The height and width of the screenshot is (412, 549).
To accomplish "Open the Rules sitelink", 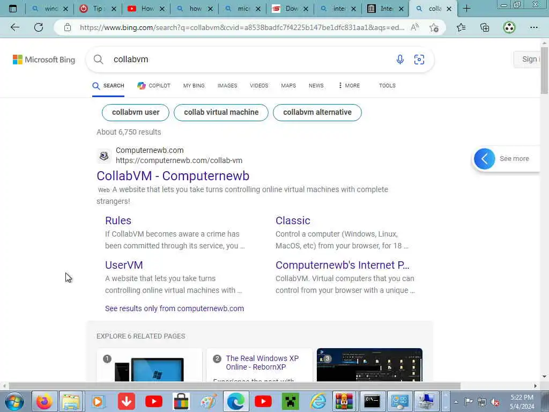I will 118,220.
